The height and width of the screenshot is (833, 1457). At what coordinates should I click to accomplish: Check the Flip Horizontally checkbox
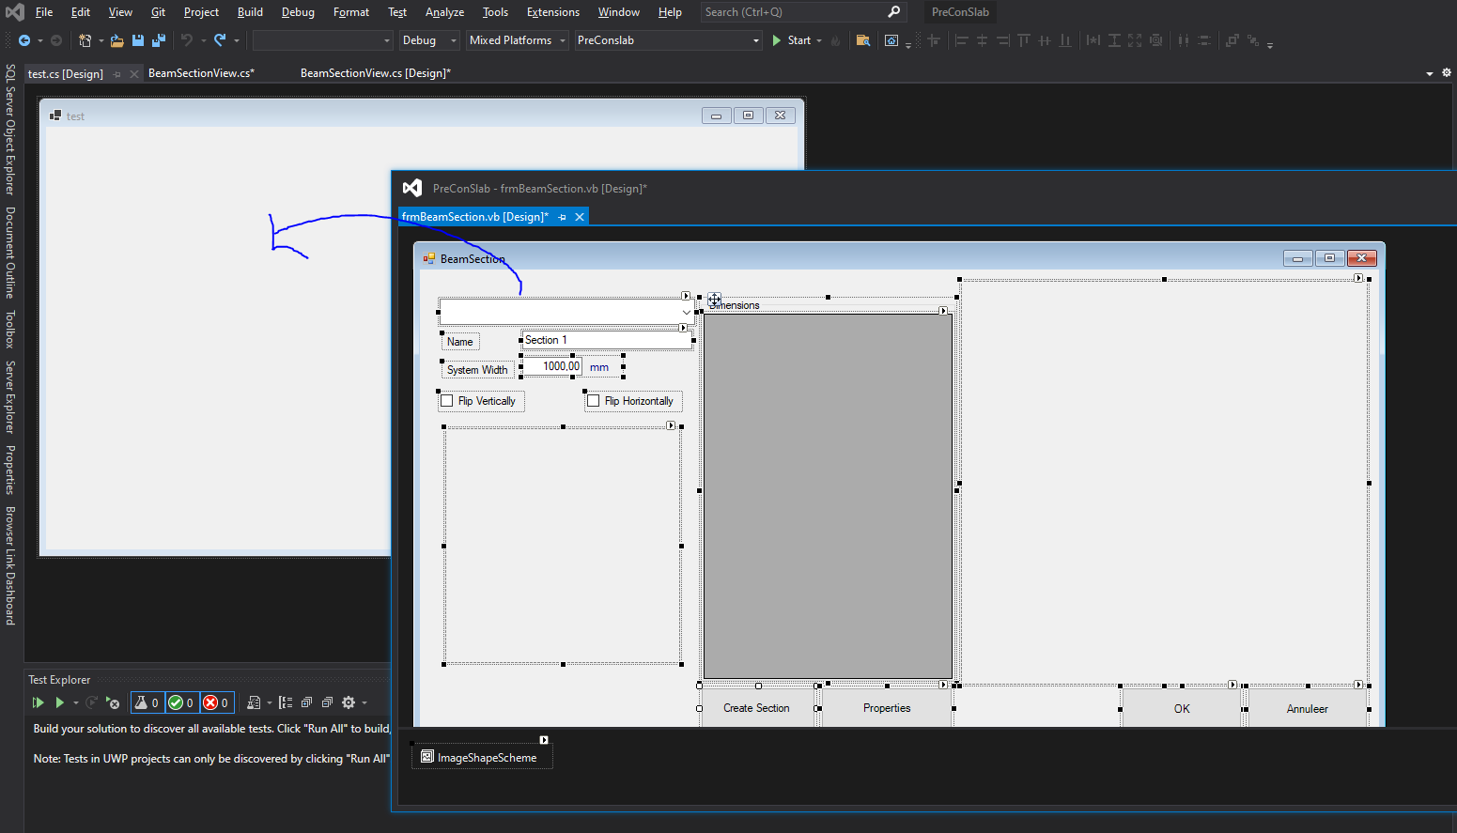593,401
